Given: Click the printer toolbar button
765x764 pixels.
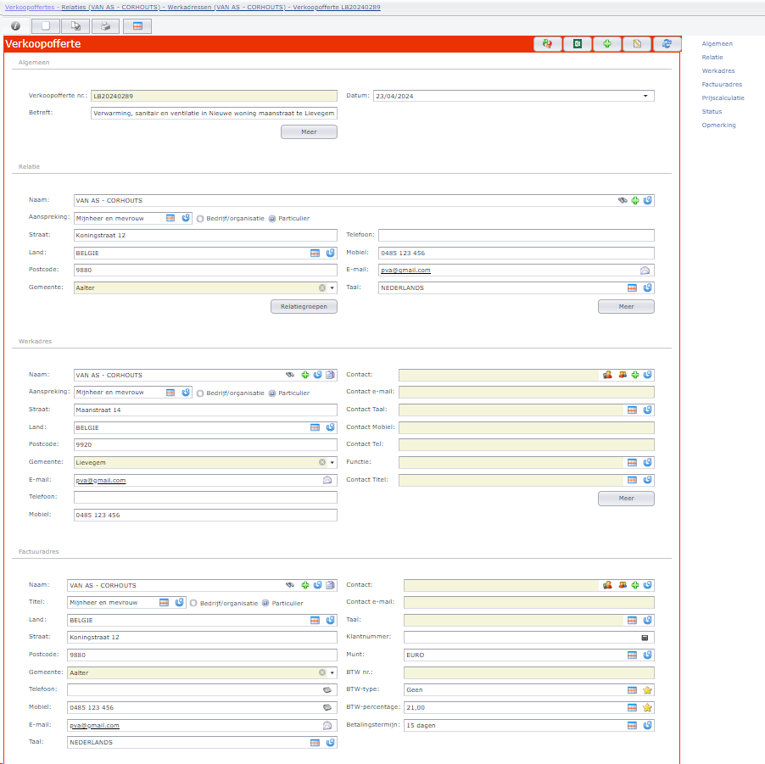Looking at the screenshot, I should tap(105, 25).
